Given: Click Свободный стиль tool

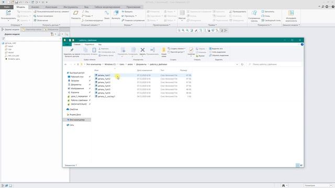Looking at the screenshot, I should (271, 20).
